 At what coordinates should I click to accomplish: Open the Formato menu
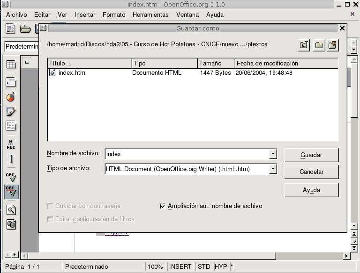(x=114, y=14)
